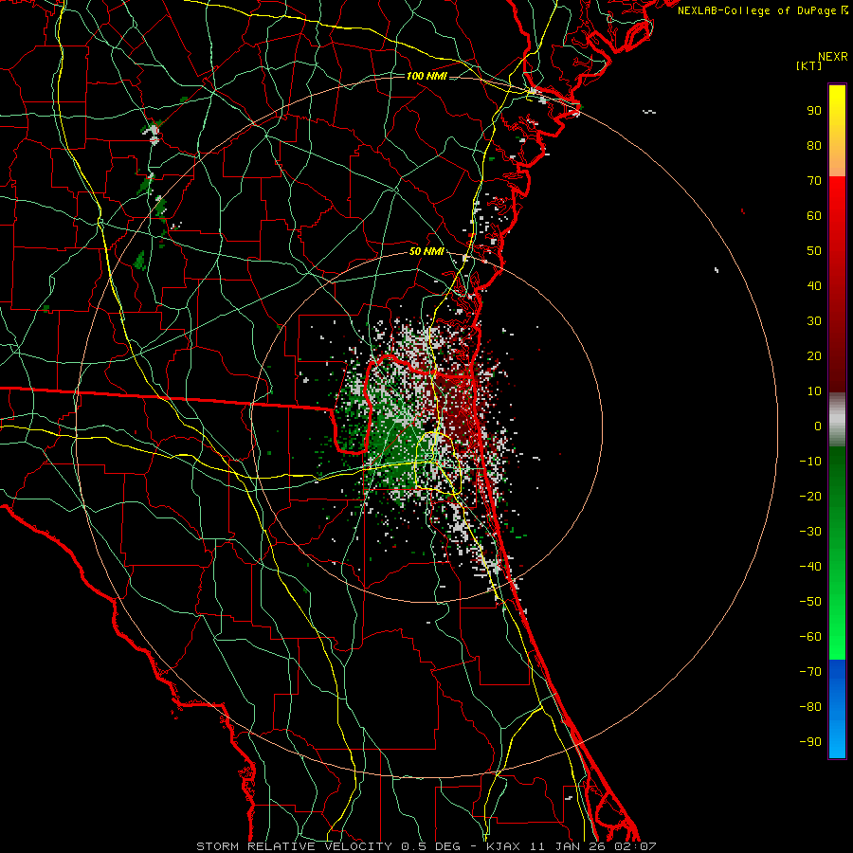853x853 pixels.
Task: Click the 80 value on the color scale
Action: (x=814, y=146)
